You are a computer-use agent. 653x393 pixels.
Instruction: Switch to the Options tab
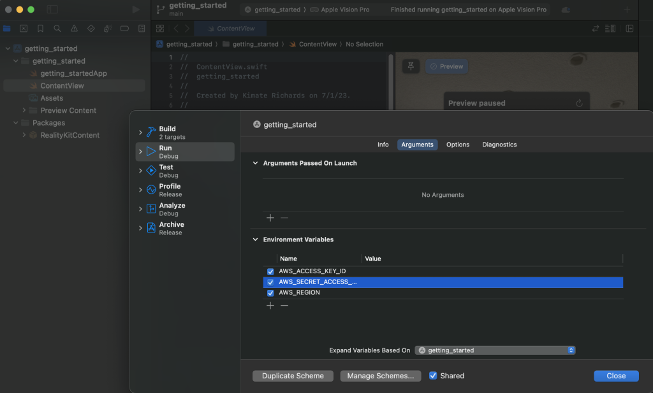coord(457,145)
